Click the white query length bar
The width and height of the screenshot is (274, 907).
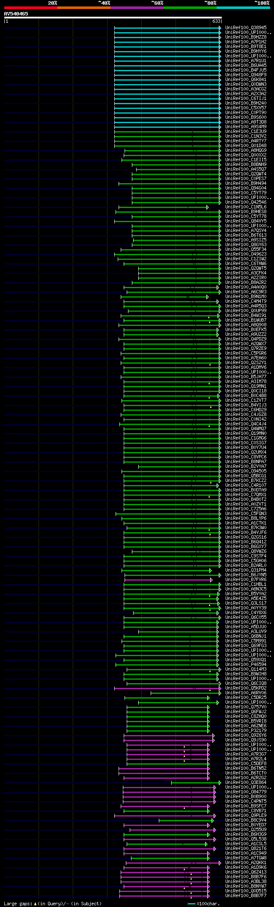point(113,18)
